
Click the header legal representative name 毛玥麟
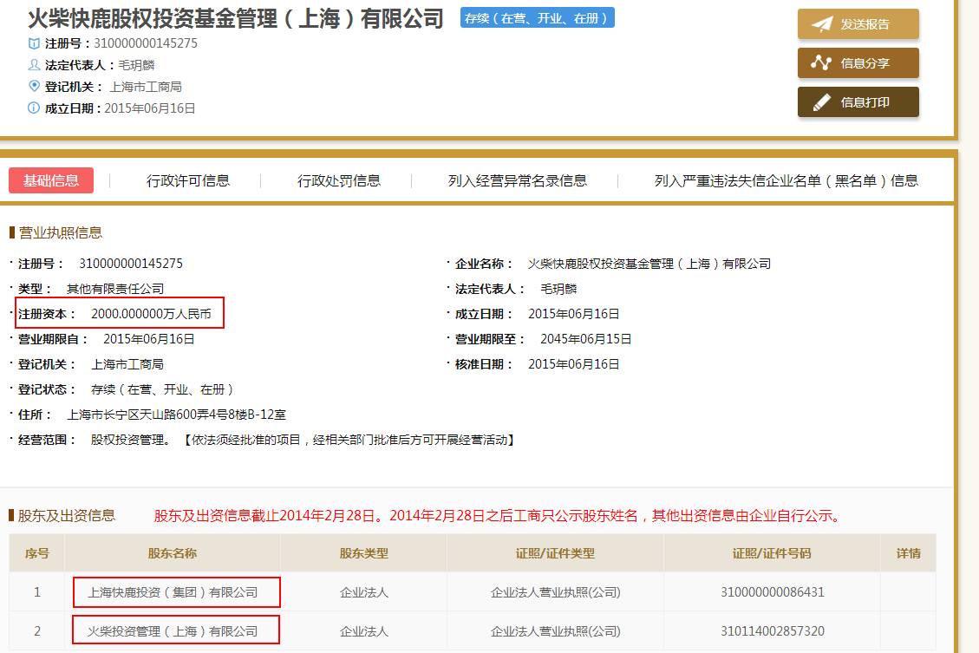tap(136, 65)
